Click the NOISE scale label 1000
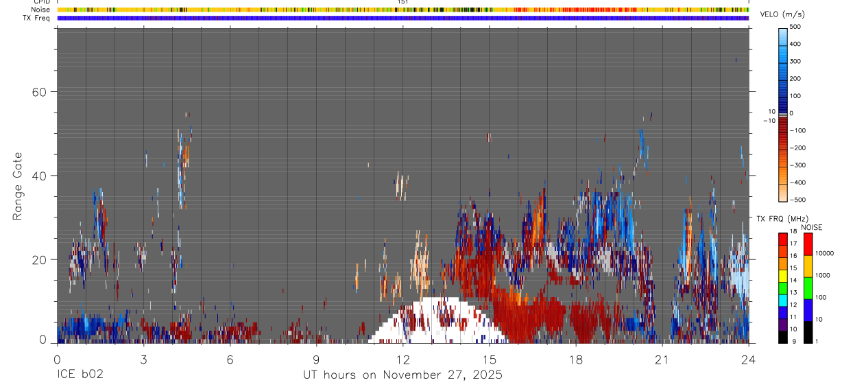 coord(823,275)
